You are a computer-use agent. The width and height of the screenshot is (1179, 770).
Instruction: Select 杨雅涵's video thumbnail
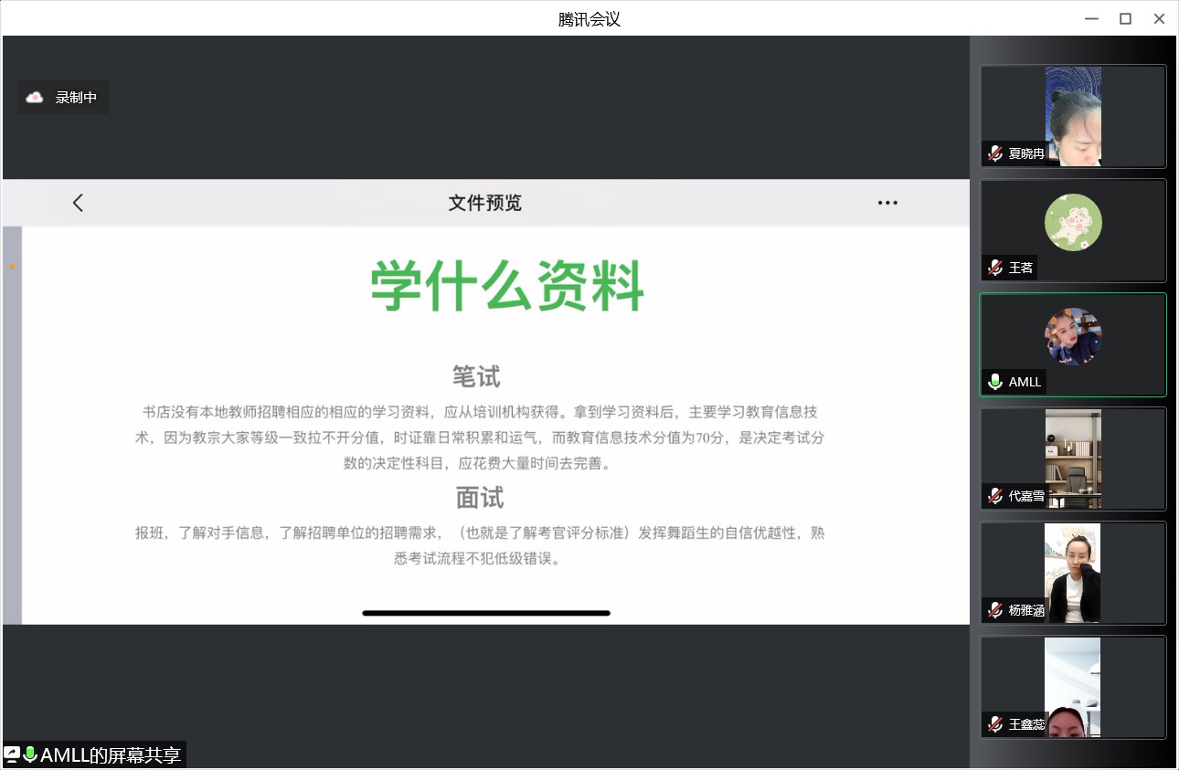pyautogui.click(x=1073, y=573)
